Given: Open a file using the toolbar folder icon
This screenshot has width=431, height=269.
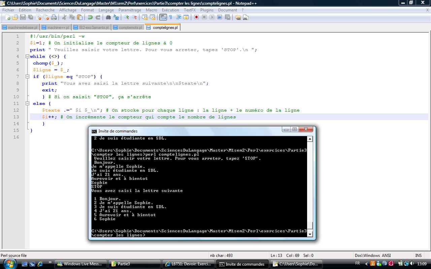Looking at the screenshot, I should point(15,17).
